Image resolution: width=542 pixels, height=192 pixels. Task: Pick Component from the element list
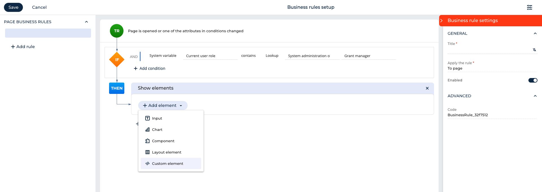163,141
